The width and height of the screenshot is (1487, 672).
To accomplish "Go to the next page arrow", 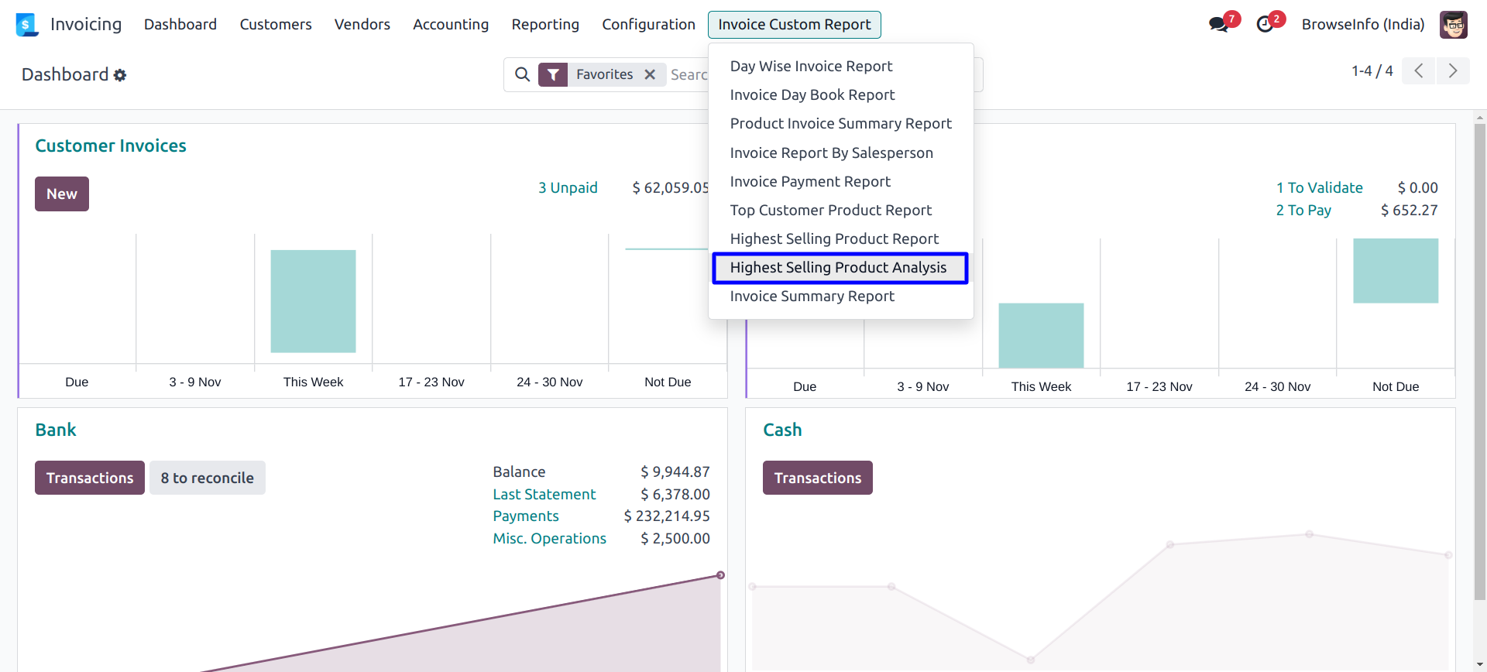I will pos(1453,71).
